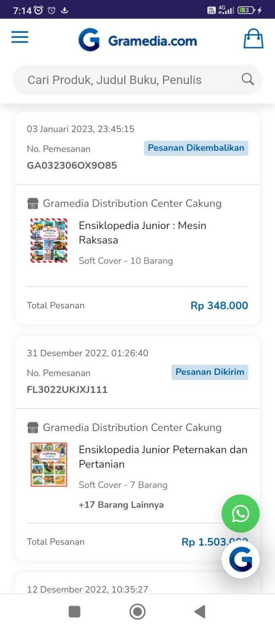Open the hamburger navigation menu

19,38
